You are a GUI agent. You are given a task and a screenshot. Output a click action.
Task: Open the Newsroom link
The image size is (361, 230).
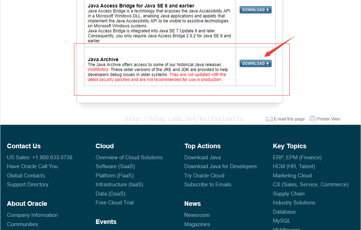[x=197, y=215]
